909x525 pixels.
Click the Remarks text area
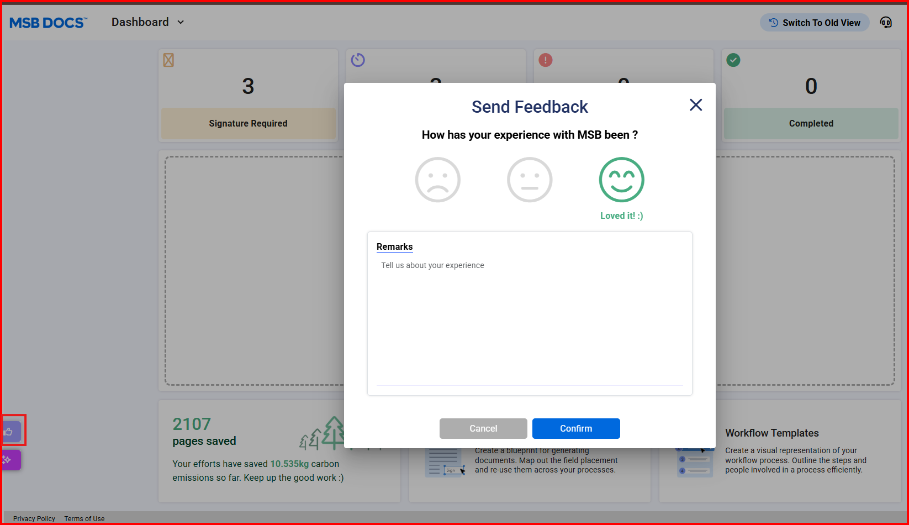click(x=529, y=321)
